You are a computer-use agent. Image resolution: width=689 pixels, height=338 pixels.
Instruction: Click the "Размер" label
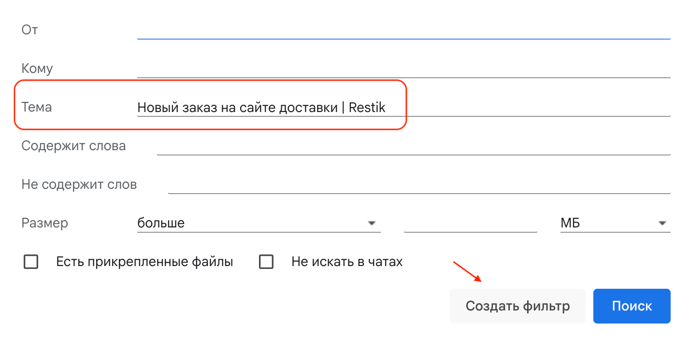pos(44,223)
